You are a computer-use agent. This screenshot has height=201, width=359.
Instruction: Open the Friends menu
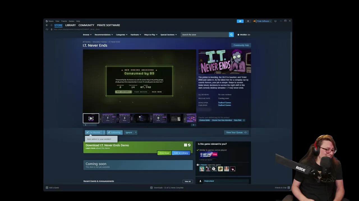[x=64, y=21]
